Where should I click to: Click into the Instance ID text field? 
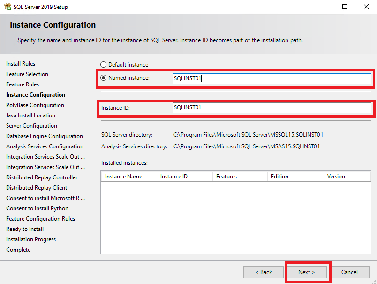[x=271, y=107]
